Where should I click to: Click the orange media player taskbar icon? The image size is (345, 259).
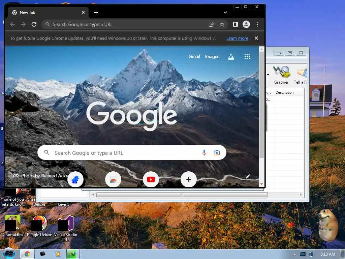coord(58,254)
